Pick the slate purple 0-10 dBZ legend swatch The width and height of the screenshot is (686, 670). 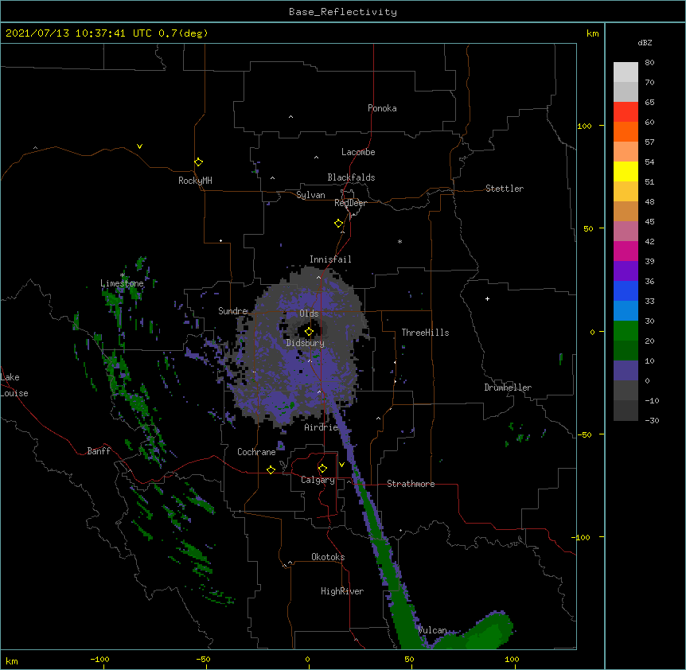point(626,371)
